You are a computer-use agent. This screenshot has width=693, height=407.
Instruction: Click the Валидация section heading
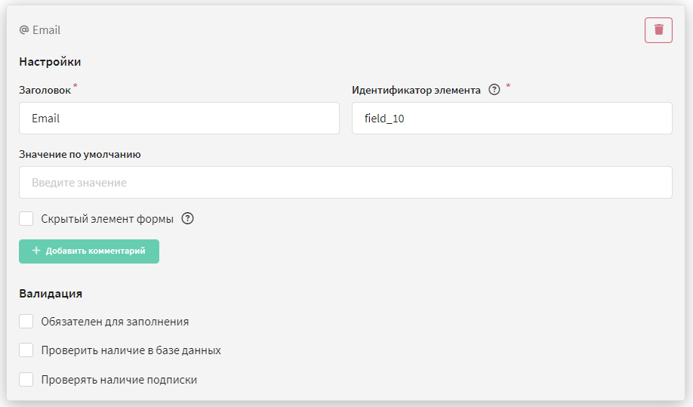51,294
